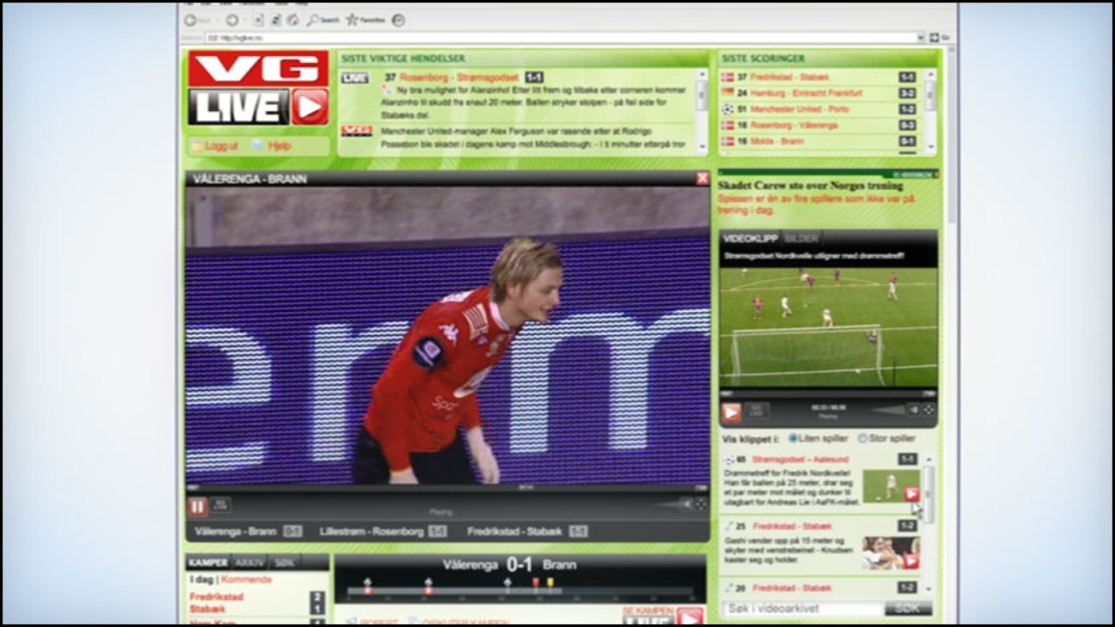Click the browser Home icon
The height and width of the screenshot is (627, 1115).
click(x=293, y=20)
